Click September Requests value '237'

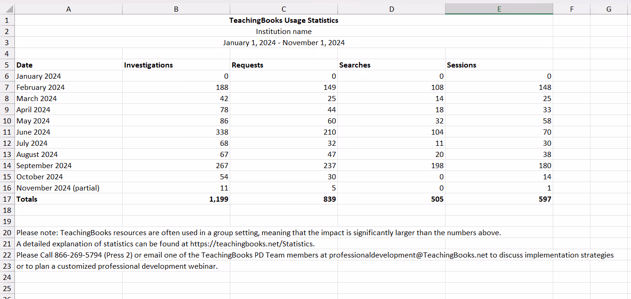point(284,166)
